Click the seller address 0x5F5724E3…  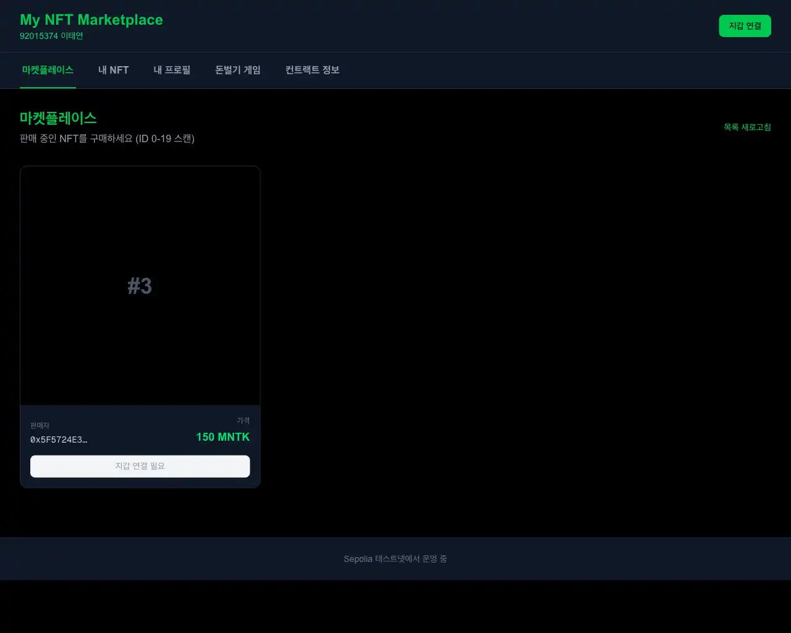(x=59, y=440)
